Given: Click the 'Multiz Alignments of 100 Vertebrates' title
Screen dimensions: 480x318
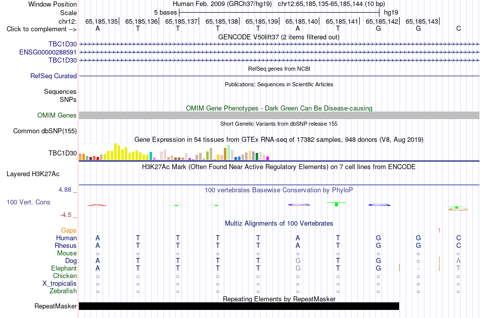Looking at the screenshot, I should click(279, 224).
